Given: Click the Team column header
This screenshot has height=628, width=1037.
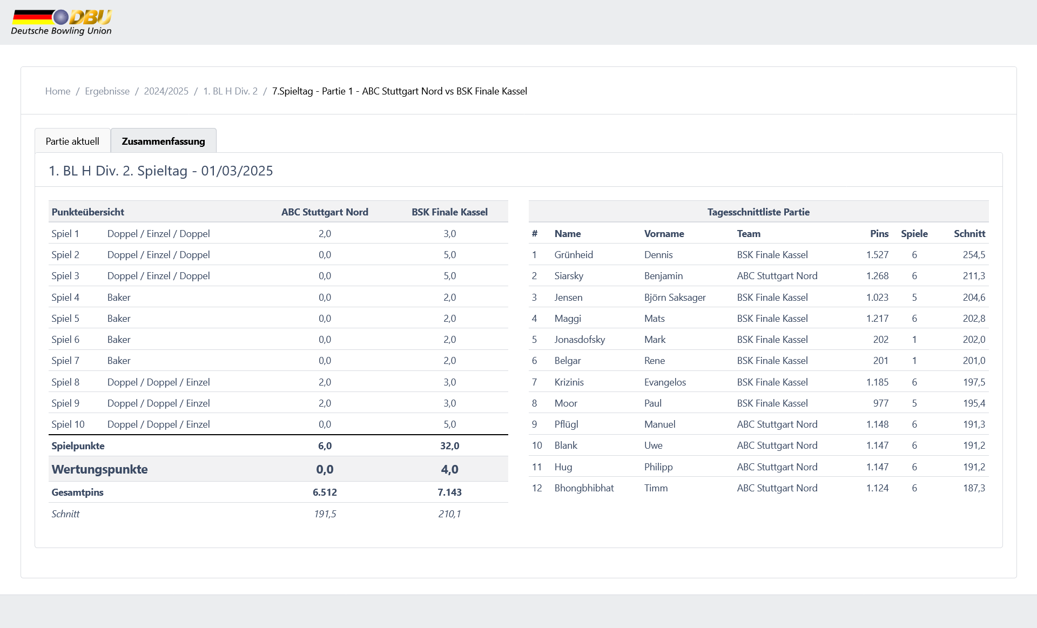Looking at the screenshot, I should coord(749,234).
